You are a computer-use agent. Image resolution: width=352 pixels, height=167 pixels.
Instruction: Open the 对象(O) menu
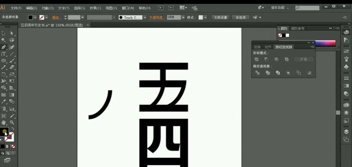(48, 8)
